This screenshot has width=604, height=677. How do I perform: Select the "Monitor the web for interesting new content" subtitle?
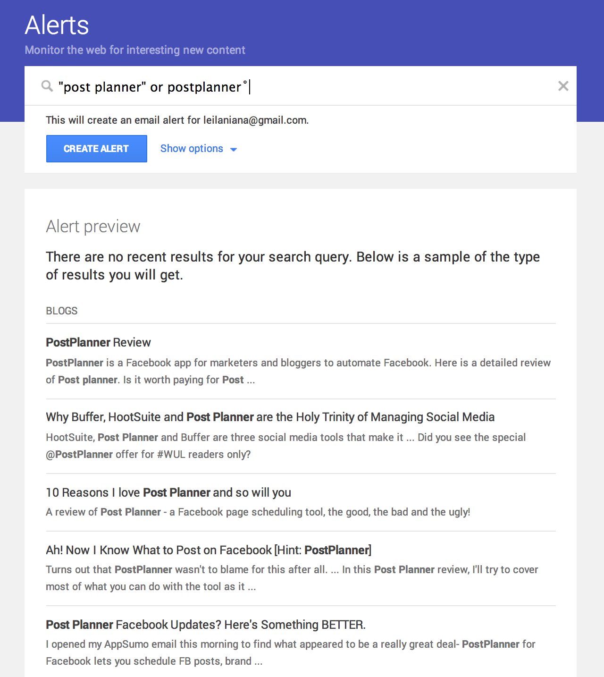click(x=134, y=50)
